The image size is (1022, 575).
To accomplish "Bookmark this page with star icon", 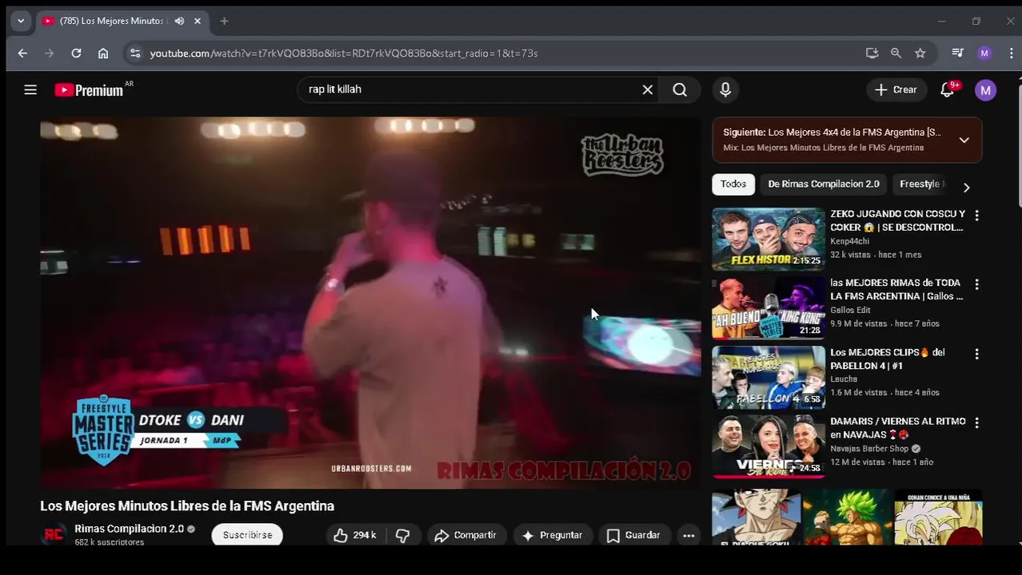I will coord(920,53).
